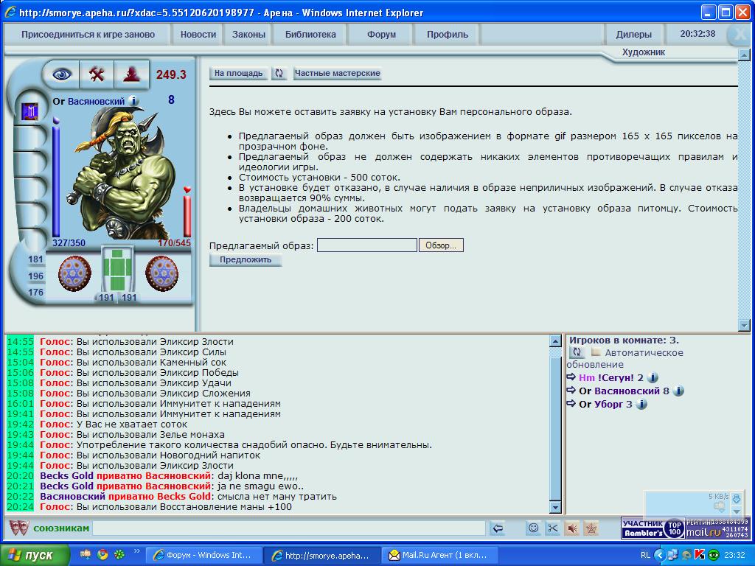755x566 pixels.
Task: Click Becks Gold name in the 20:20 chat line
Action: click(66, 476)
